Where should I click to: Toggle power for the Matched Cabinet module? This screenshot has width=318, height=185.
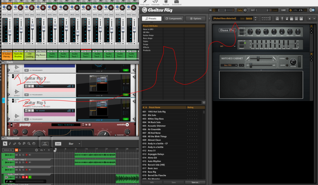click(311, 54)
